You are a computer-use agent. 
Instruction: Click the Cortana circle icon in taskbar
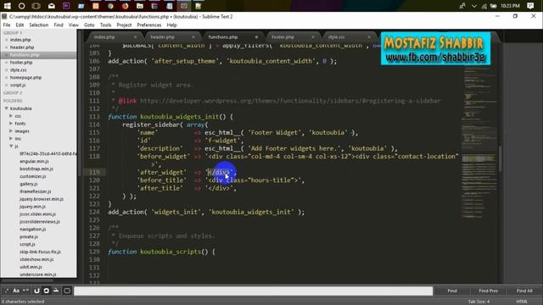pos(21,6)
